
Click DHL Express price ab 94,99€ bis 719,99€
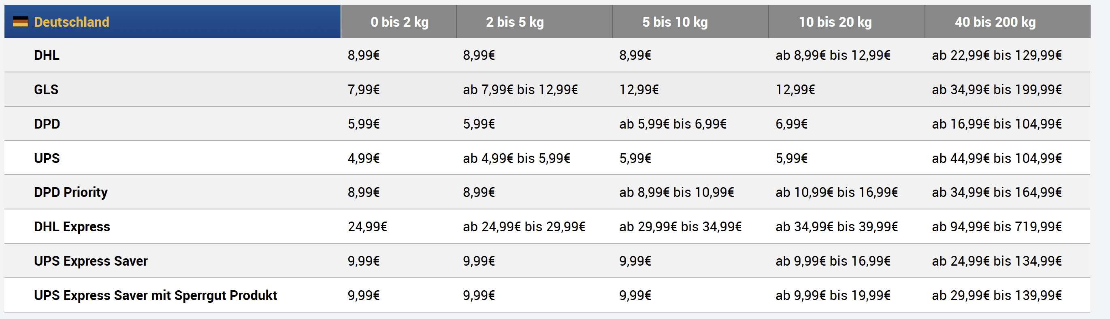[x=997, y=226]
